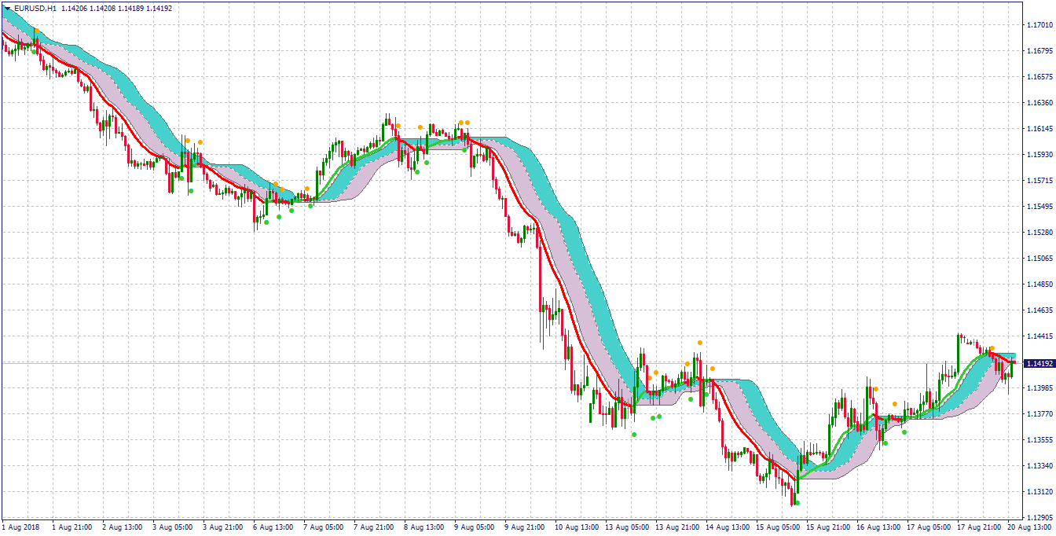Viewport: 1056px width, 536px height.
Task: Click the 14 Aug 13:00 time label
Action: 728,527
